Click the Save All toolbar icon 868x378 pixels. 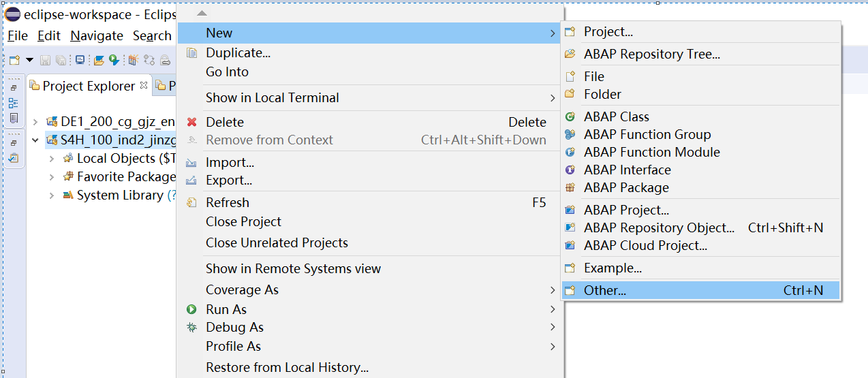point(61,60)
